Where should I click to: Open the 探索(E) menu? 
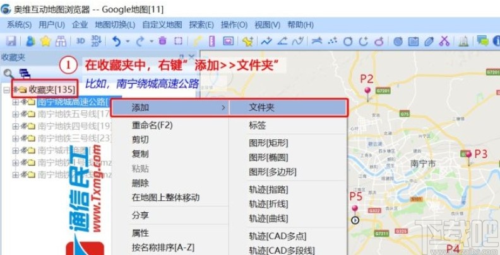[201, 25]
